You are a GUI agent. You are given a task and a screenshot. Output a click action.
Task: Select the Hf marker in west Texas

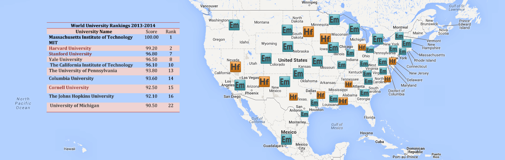point(293,97)
